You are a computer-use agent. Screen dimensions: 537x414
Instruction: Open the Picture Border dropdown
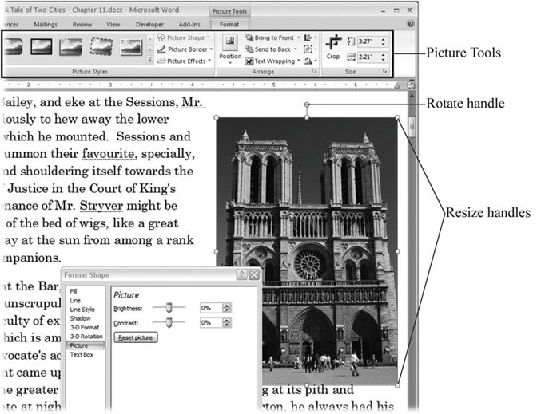(185, 49)
